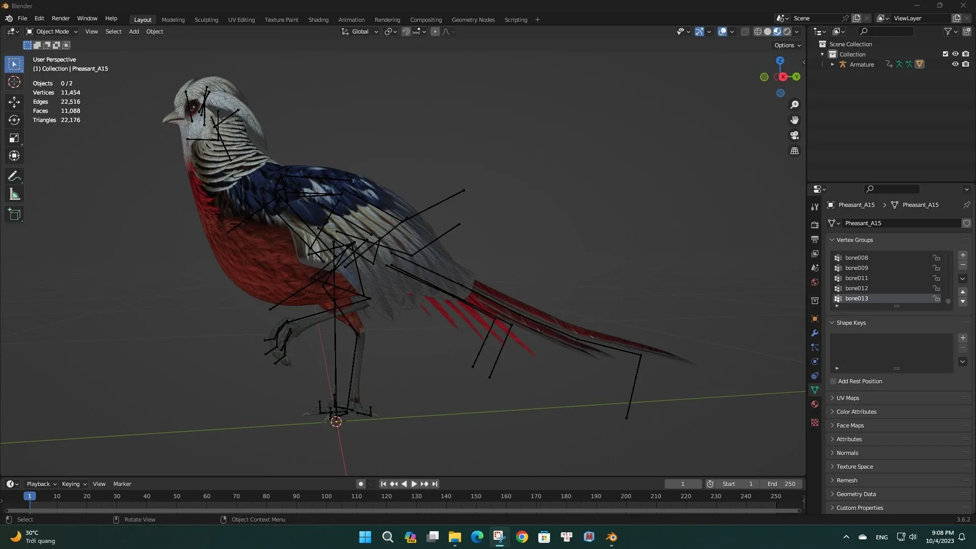Open the viewport Add menu
The width and height of the screenshot is (976, 549).
tap(134, 32)
